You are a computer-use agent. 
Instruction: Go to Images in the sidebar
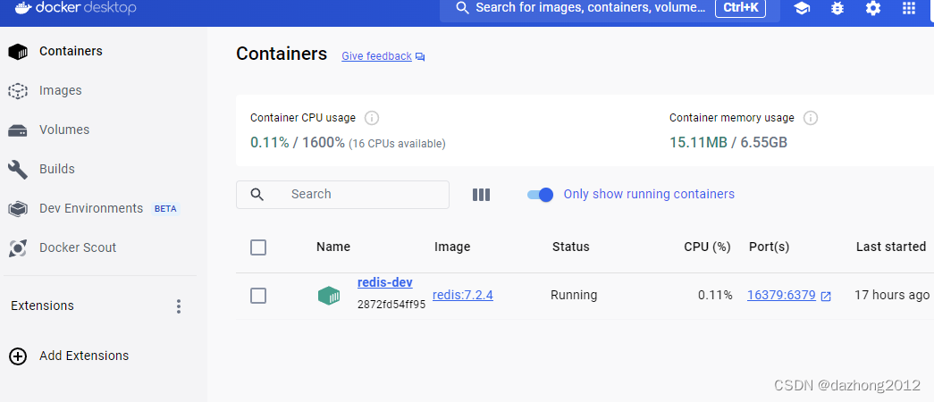coord(60,90)
